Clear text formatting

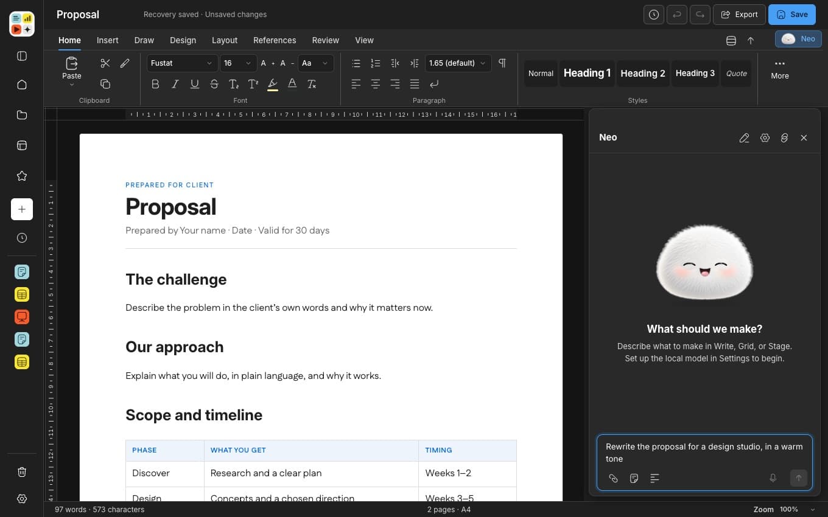pos(311,84)
